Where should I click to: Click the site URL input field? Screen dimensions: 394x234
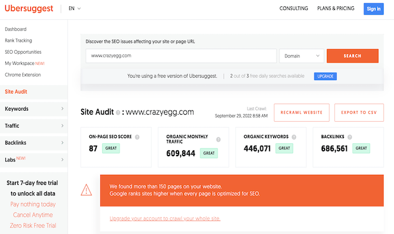[x=181, y=56]
